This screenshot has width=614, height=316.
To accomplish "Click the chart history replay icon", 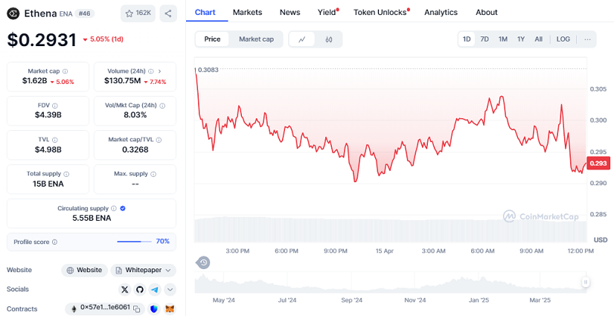I will click(203, 262).
